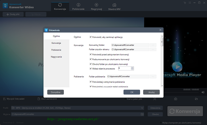The height and width of the screenshot is (125, 207).
Task: Click the Domyślne defaults button
Action: (x=56, y=92)
